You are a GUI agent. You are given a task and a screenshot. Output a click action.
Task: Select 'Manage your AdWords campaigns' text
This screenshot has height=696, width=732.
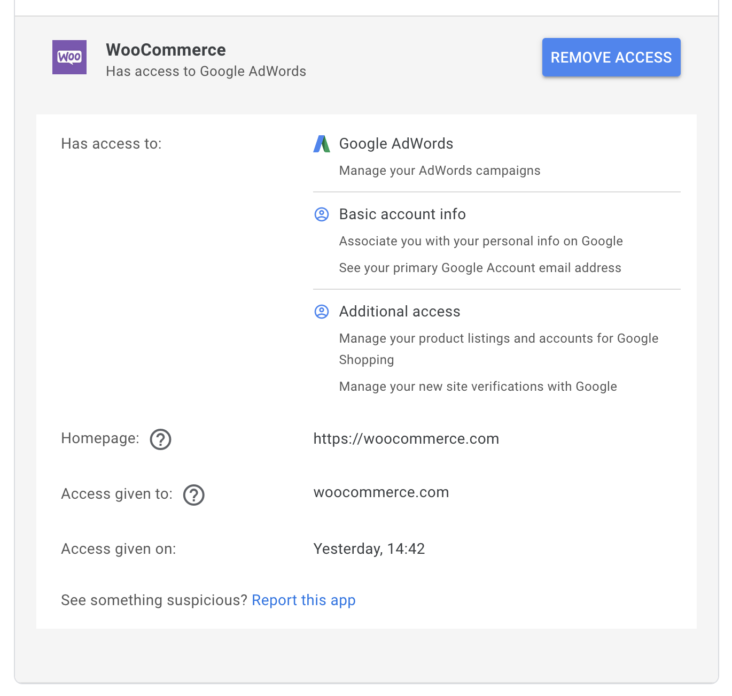click(440, 171)
